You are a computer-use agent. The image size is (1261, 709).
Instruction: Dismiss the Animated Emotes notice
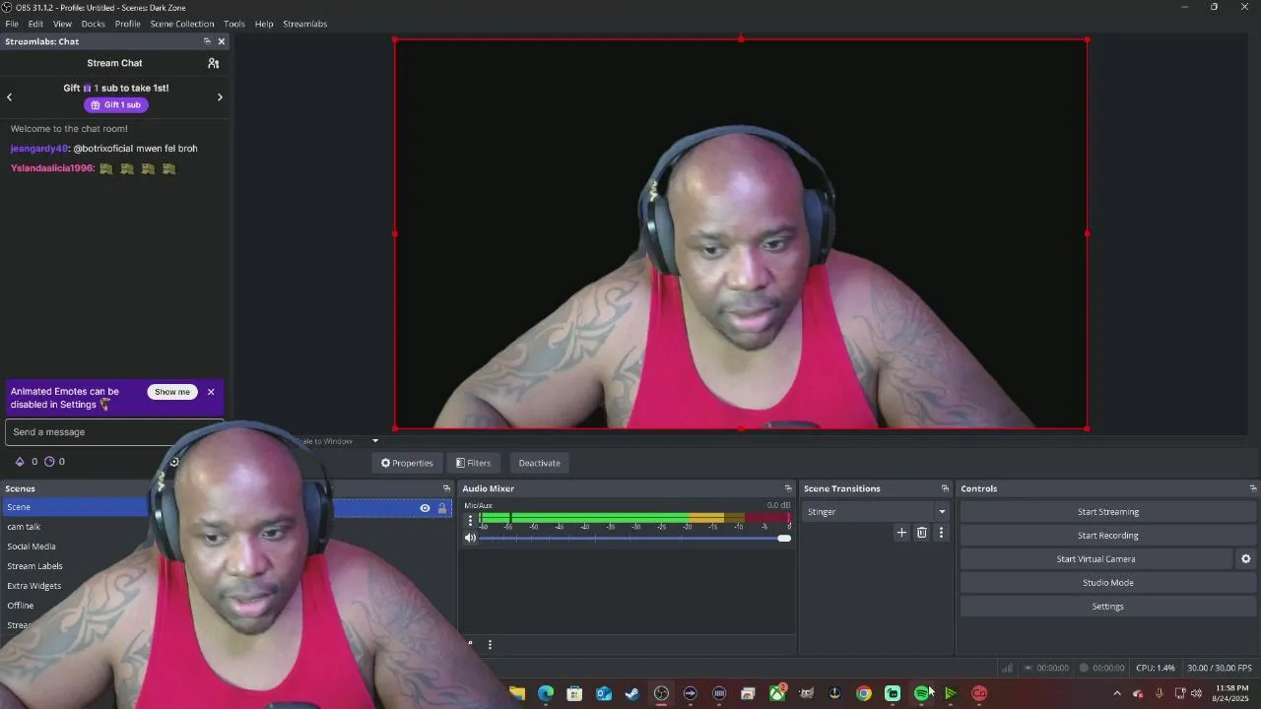pos(211,392)
